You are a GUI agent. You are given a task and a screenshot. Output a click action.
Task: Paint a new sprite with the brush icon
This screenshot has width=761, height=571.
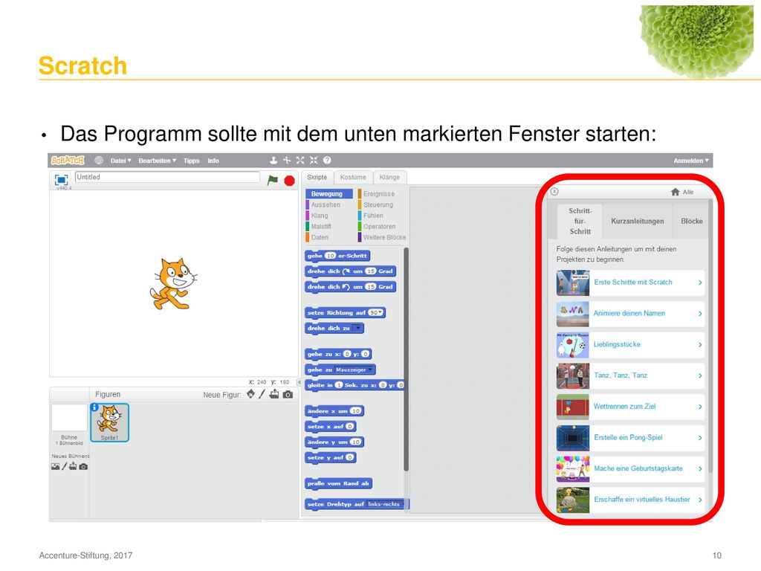[262, 394]
